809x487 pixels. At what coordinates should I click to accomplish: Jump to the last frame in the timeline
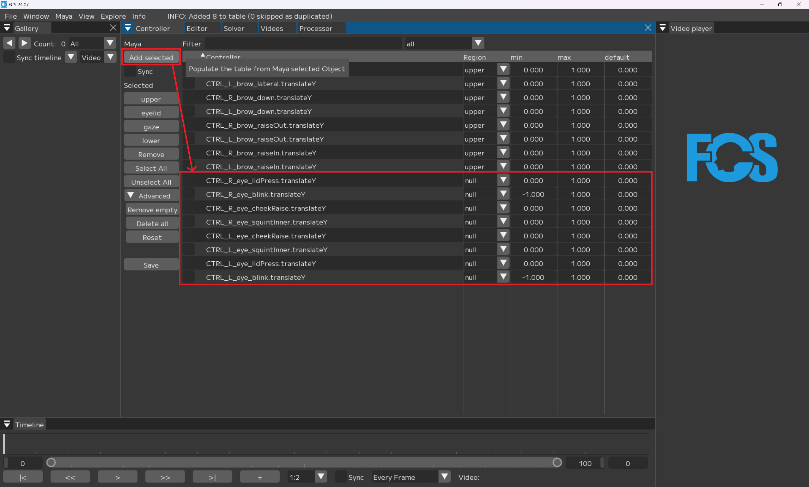[212, 477]
